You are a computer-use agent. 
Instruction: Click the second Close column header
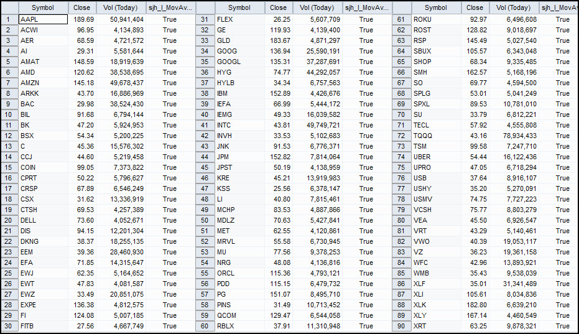point(278,7)
